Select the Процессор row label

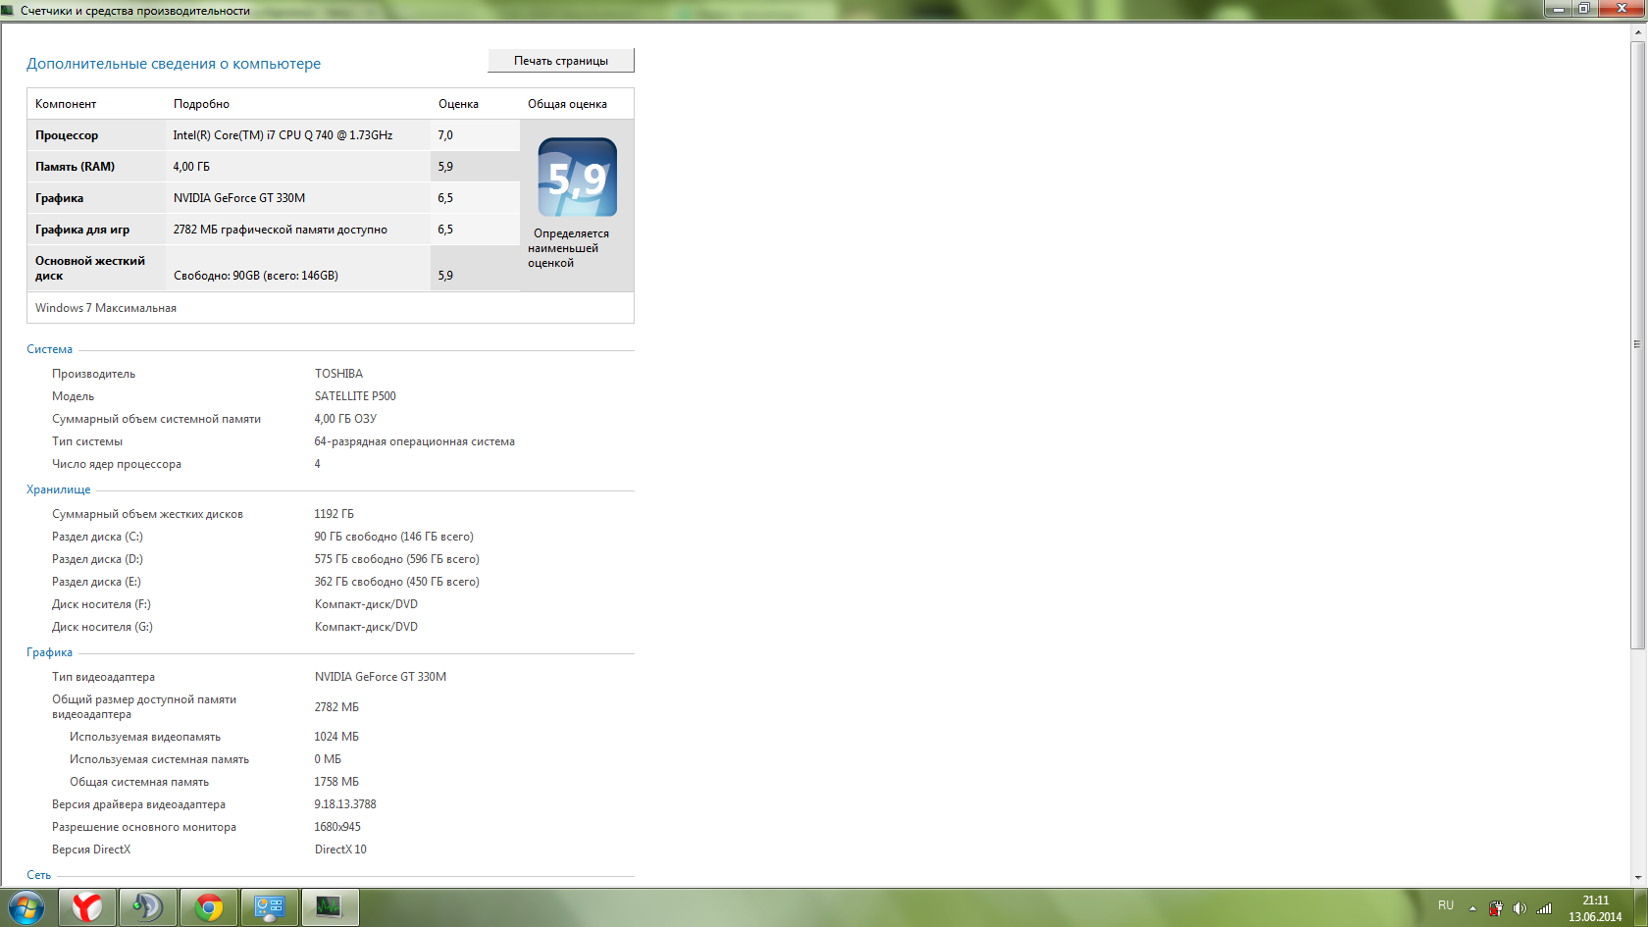pyautogui.click(x=67, y=135)
